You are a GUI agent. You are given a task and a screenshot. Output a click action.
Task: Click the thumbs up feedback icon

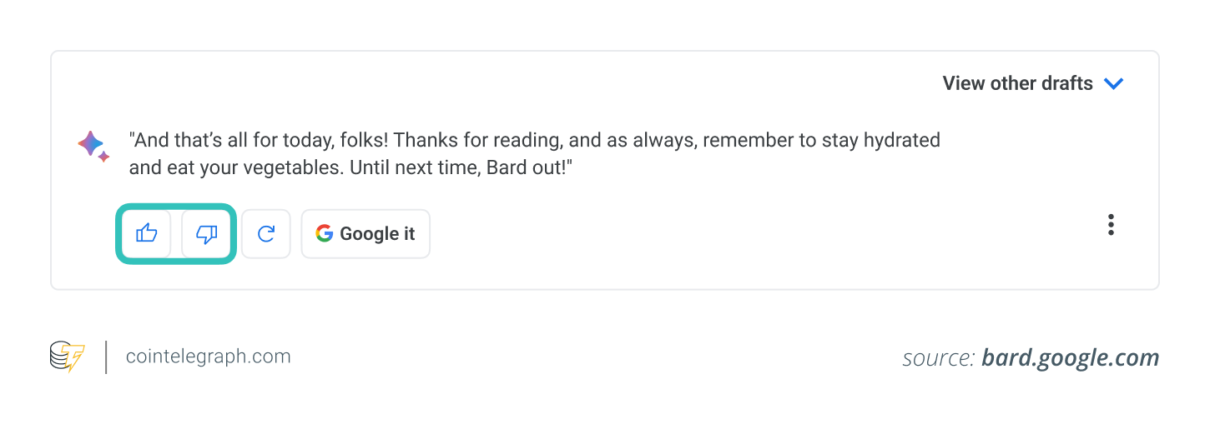[x=147, y=233]
